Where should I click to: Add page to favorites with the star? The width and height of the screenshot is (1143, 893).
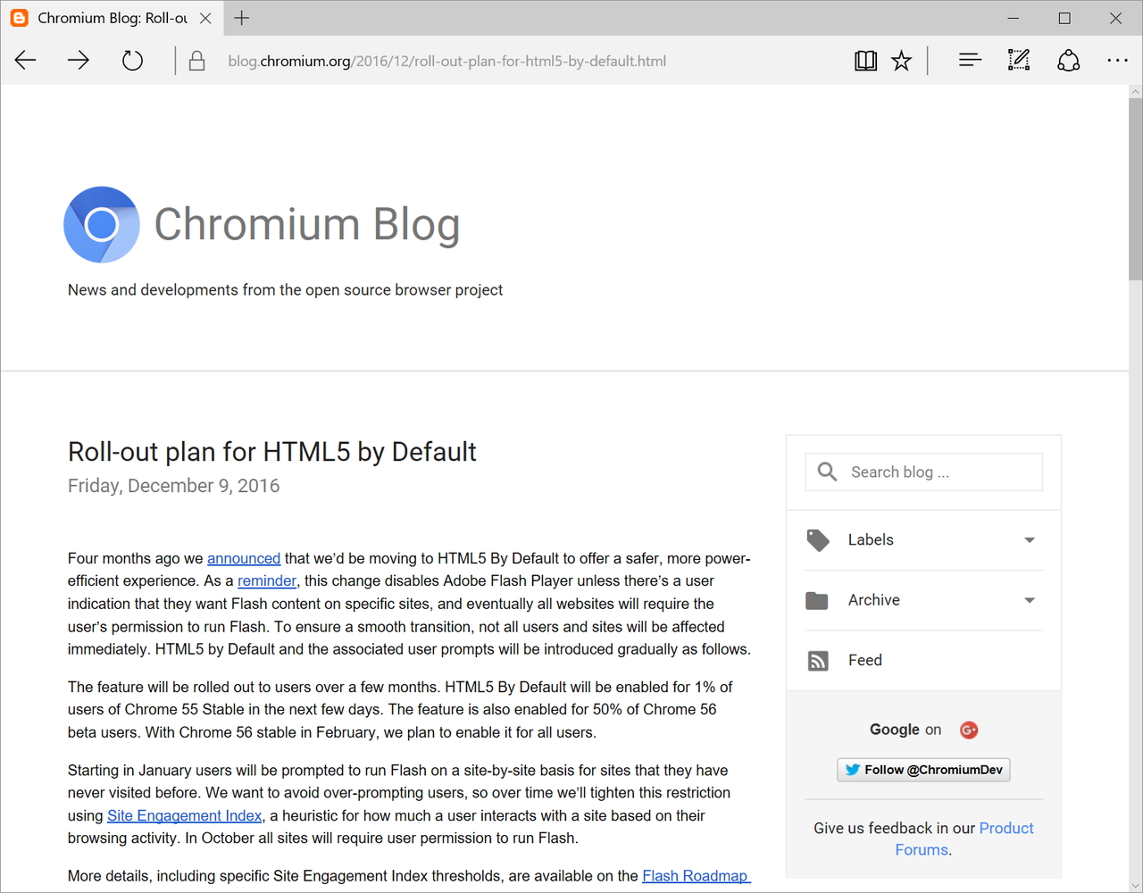(901, 60)
